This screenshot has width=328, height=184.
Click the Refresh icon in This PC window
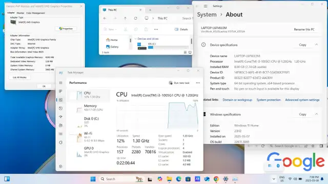(135, 18)
